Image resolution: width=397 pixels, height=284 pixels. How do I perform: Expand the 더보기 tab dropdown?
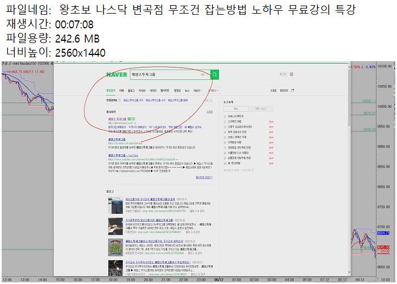coord(198,90)
